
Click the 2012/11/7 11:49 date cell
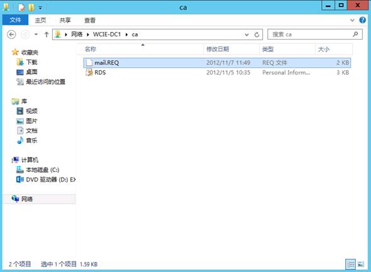point(228,63)
